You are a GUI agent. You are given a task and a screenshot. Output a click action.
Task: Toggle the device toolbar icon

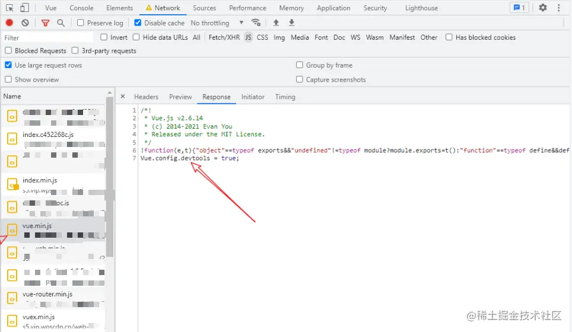24,8
